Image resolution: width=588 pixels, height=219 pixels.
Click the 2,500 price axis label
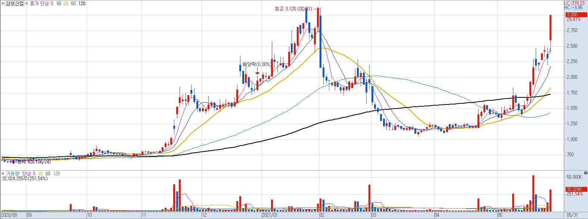pos(572,46)
